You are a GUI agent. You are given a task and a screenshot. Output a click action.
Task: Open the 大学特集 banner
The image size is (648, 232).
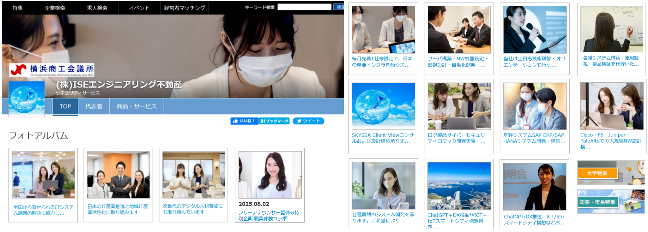(610, 173)
